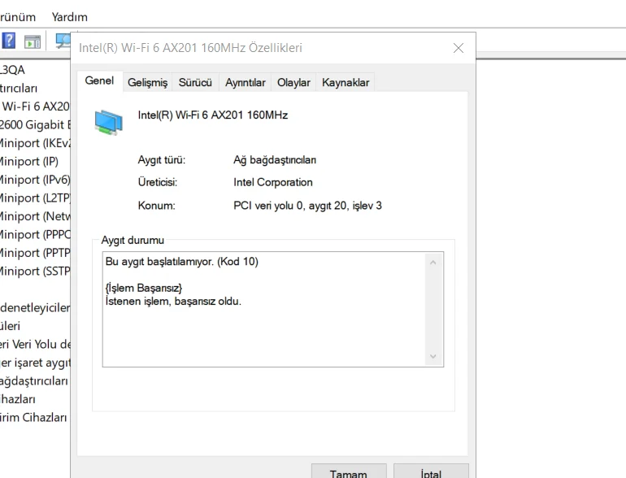Open the Ayrıntılar tab
Viewport: 626px width, 478px height.
246,82
